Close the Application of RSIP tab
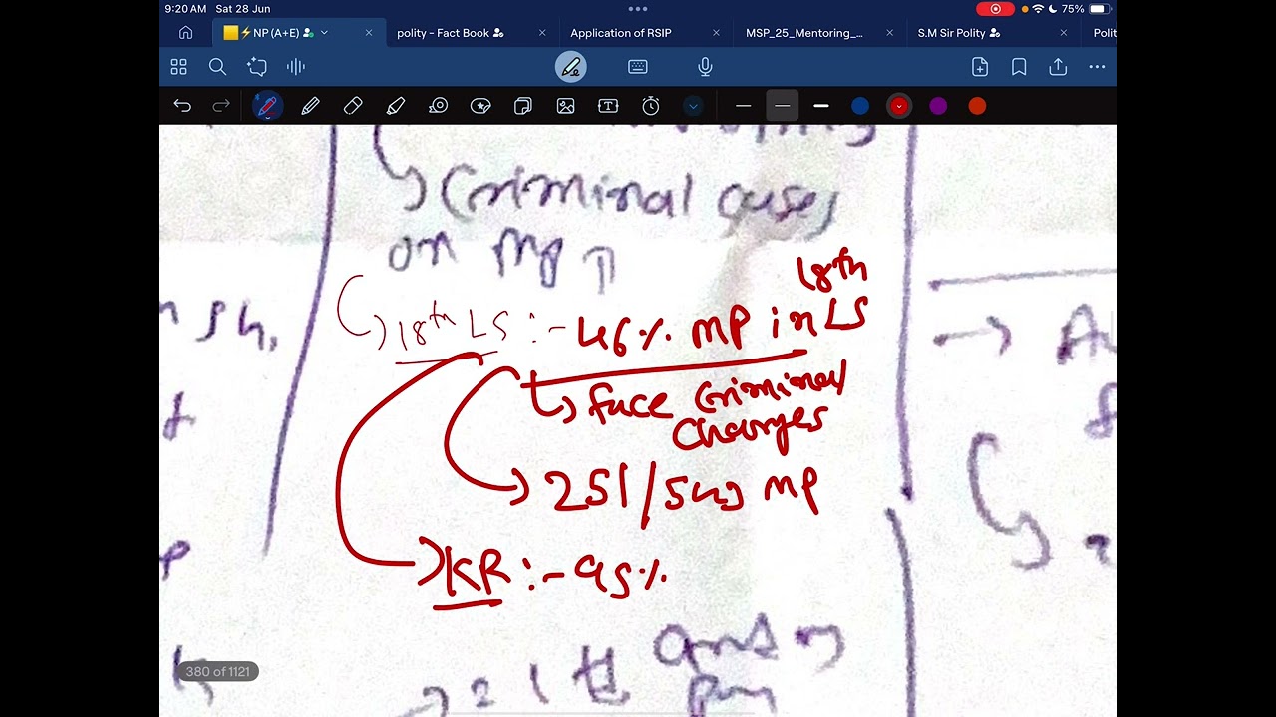Image resolution: width=1276 pixels, height=717 pixels. click(x=716, y=33)
